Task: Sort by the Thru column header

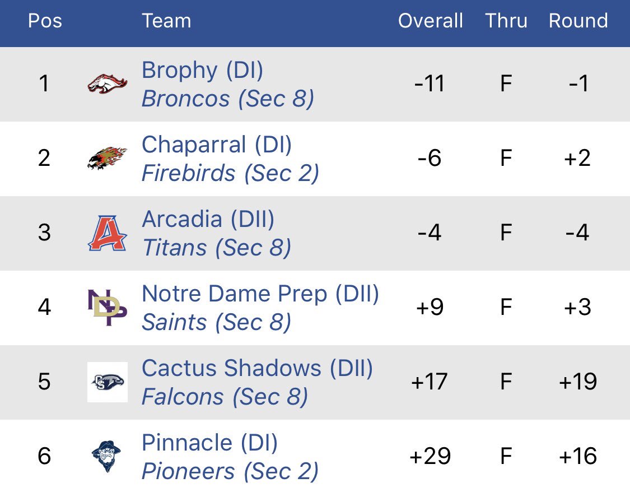Action: [506, 21]
